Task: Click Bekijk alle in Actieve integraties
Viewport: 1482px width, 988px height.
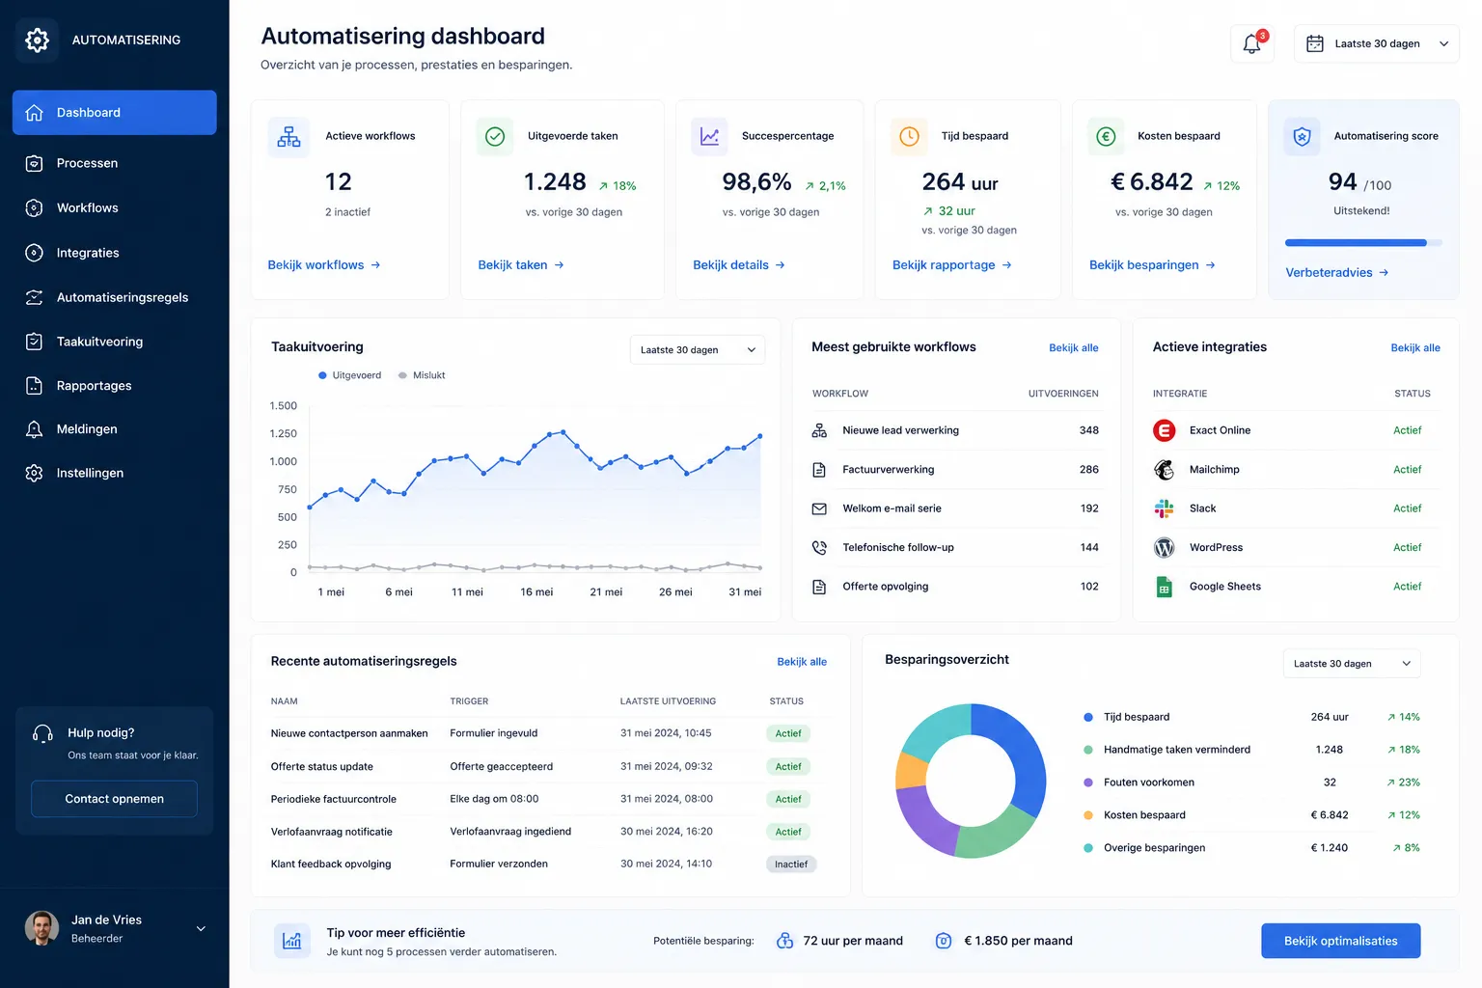Action: point(1415,347)
